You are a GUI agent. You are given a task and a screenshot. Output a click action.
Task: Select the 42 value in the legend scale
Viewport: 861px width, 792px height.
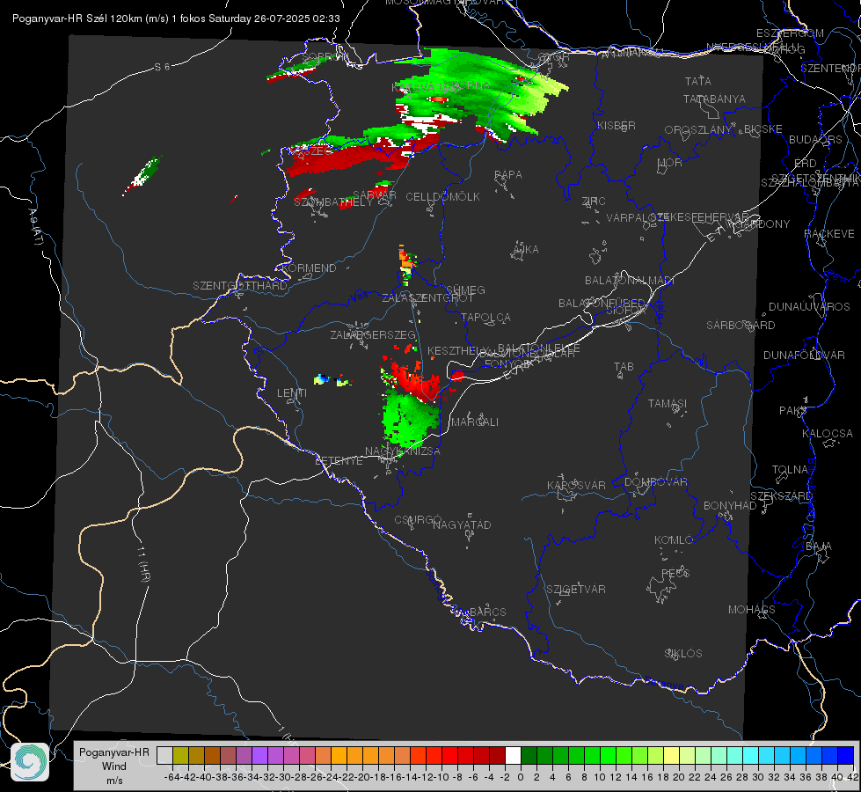point(853,777)
